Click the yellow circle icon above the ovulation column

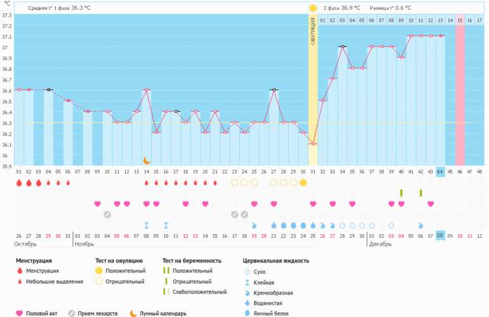(x=312, y=8)
